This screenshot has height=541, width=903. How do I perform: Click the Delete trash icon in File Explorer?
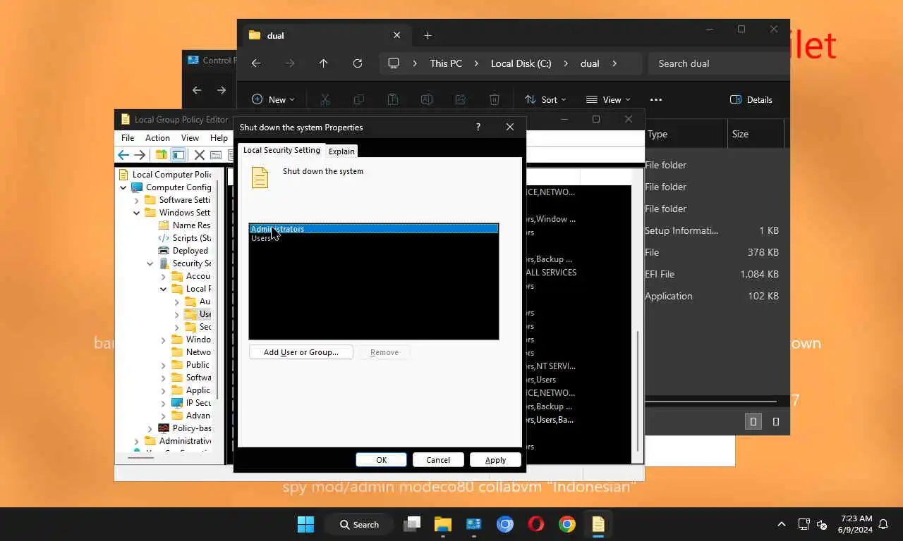[495, 99]
